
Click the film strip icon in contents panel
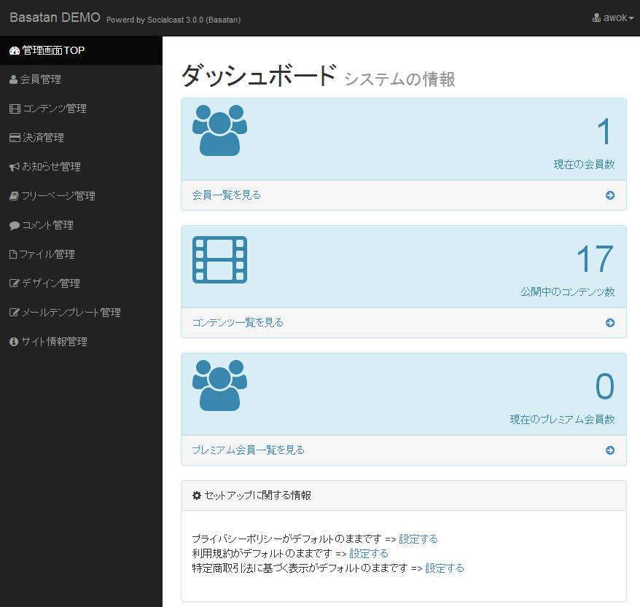(219, 259)
